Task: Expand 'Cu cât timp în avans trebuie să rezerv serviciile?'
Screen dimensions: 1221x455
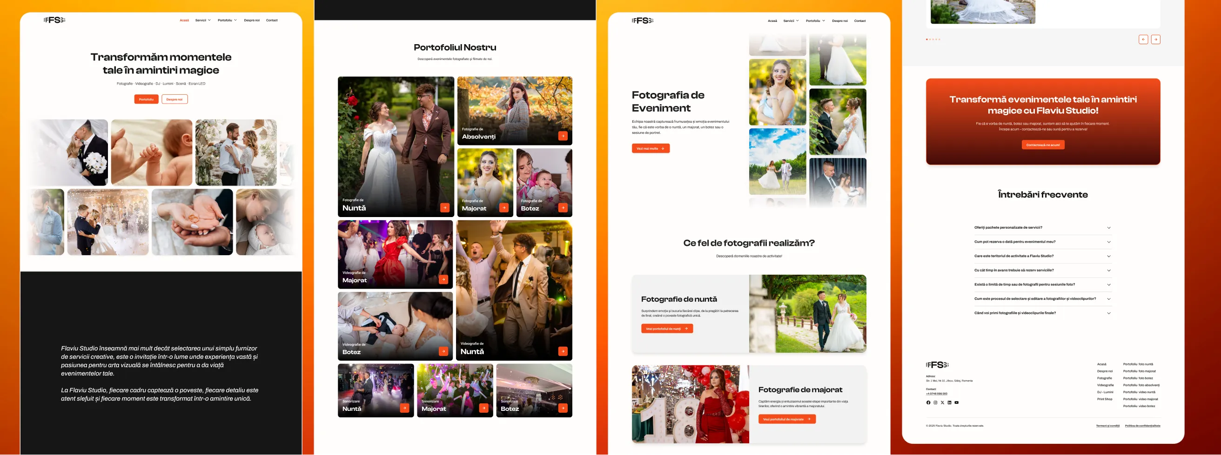Action: [1043, 270]
